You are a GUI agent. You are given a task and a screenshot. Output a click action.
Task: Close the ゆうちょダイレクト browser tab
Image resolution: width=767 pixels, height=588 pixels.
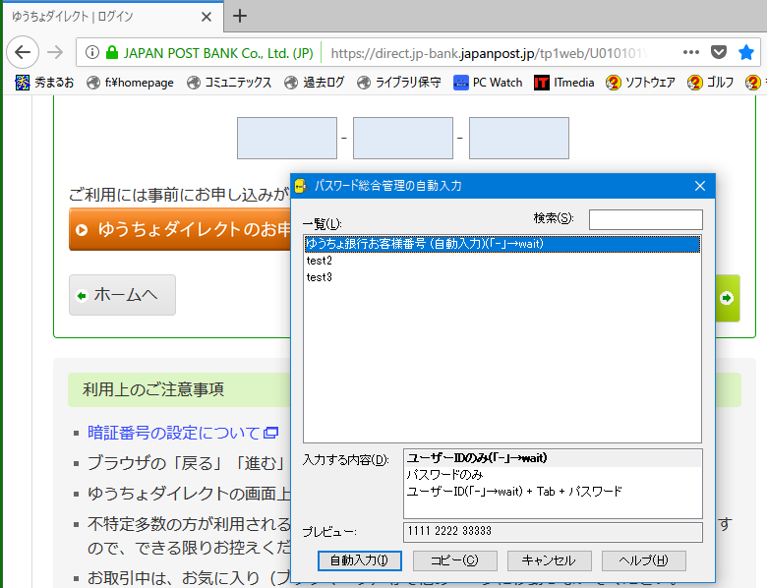(x=206, y=17)
